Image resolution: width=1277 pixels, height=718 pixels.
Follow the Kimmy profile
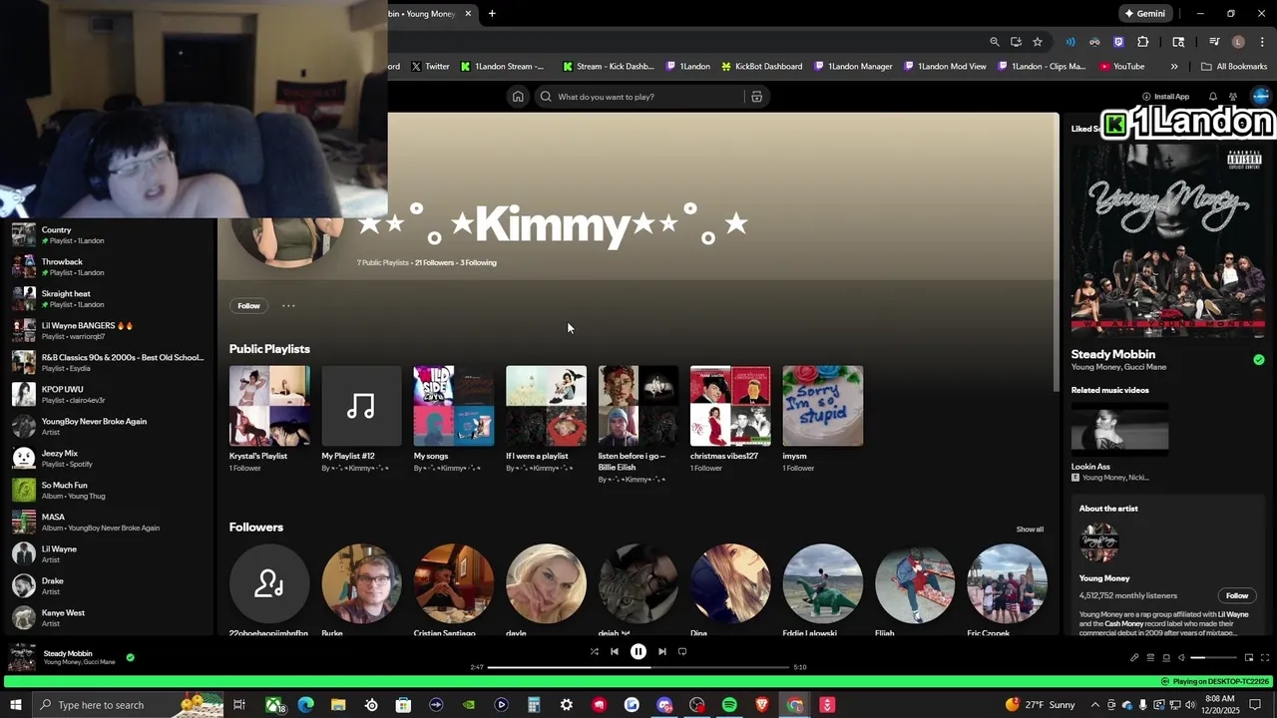click(248, 306)
